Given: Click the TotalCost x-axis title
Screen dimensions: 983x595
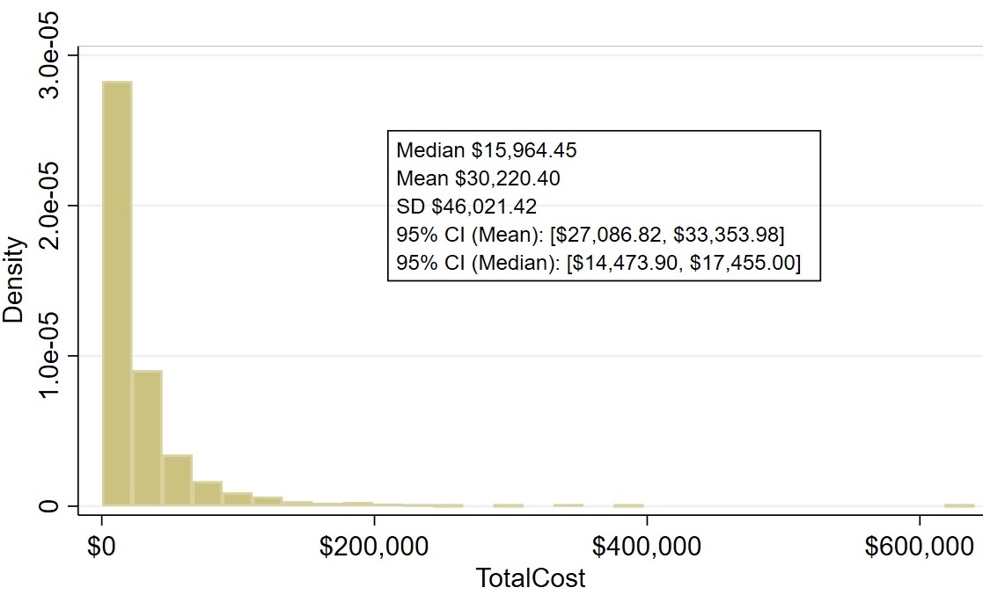Looking at the screenshot, I should click(530, 578).
